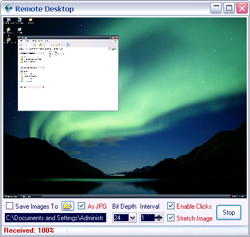250x237 pixels.
Task: Uncheck the As JPG checkbox
Action: point(81,206)
